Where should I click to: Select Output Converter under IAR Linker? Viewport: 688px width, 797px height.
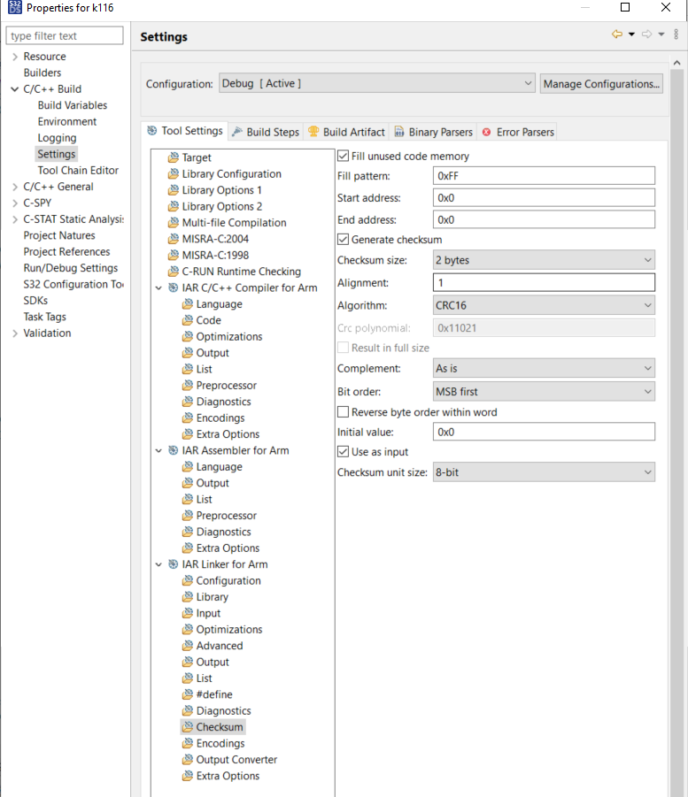[x=236, y=760]
